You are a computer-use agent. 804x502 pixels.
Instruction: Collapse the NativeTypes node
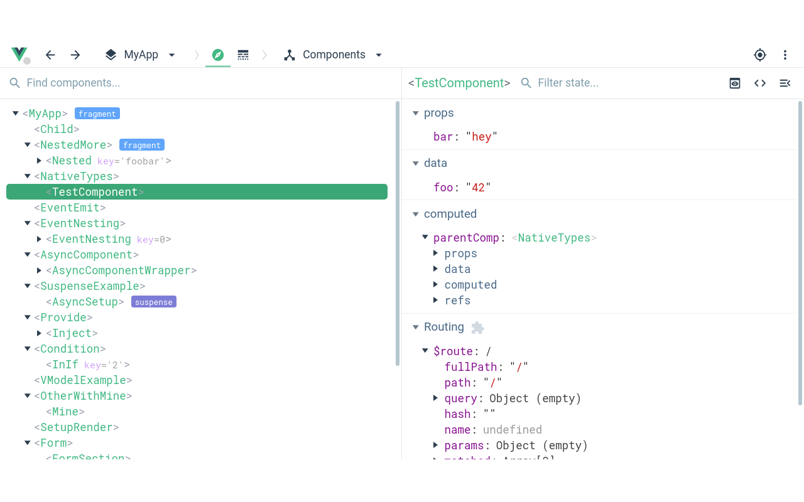[28, 176]
